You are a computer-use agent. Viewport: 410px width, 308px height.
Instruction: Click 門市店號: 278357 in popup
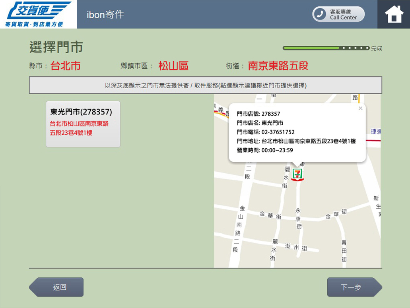tap(258, 114)
